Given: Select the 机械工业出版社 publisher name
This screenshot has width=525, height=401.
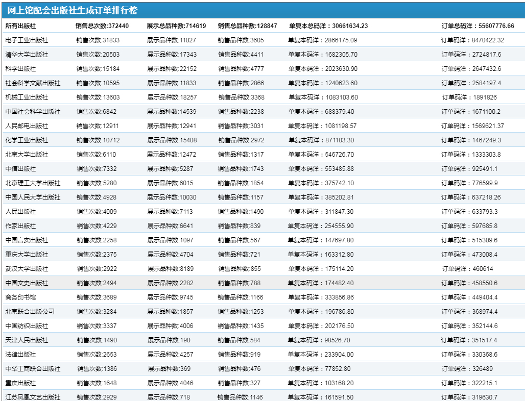Looking at the screenshot, I should tap(27, 97).
